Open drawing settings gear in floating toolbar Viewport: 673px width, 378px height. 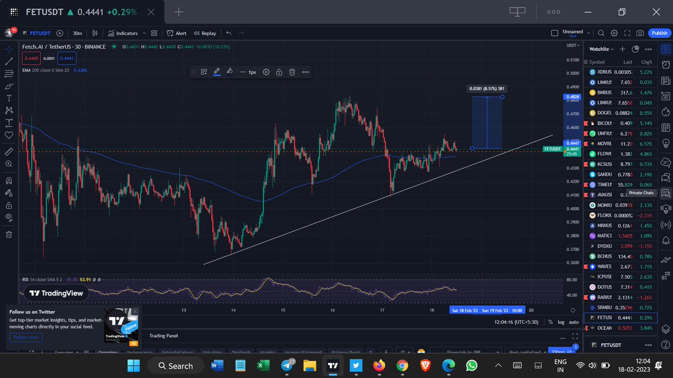pos(266,72)
